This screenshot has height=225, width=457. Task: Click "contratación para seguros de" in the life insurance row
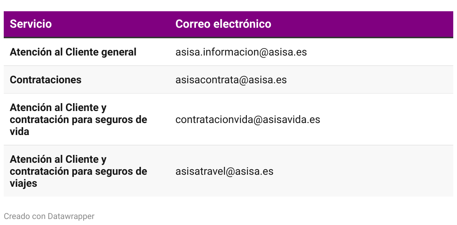(78, 120)
